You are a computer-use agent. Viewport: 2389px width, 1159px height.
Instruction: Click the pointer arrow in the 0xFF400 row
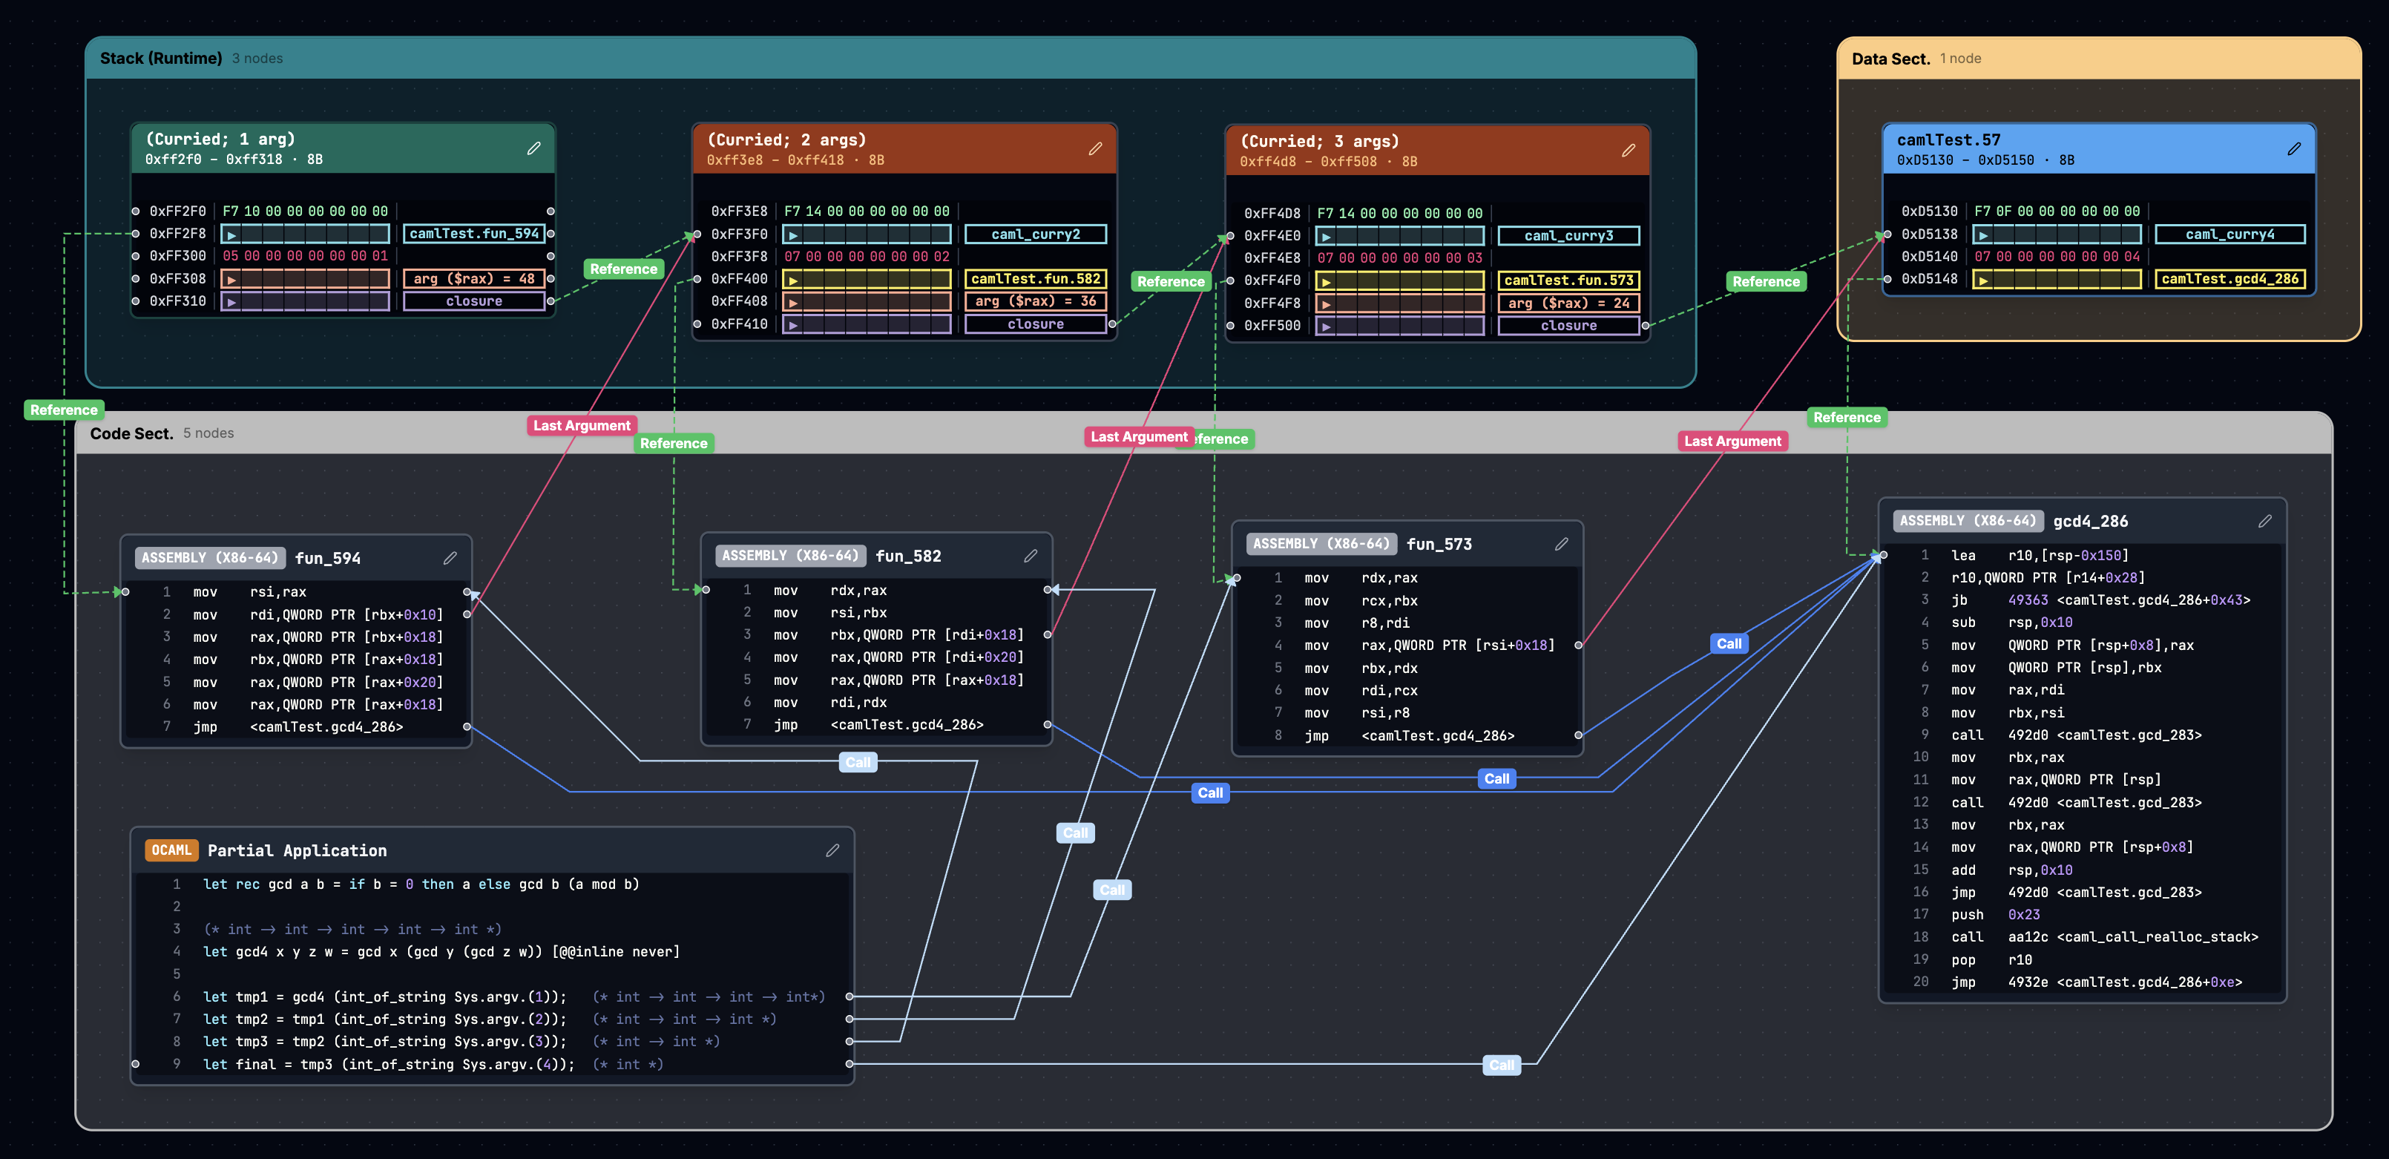point(794,279)
